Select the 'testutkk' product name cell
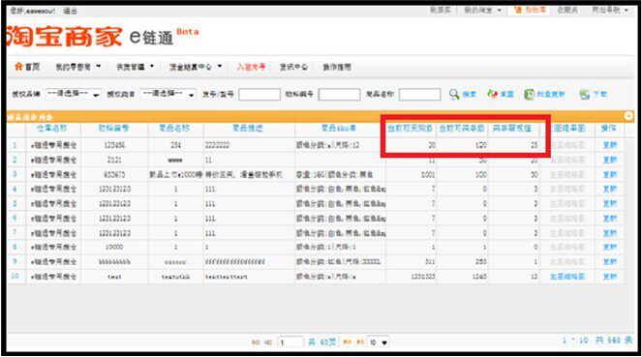This screenshot has height=357, width=641. click(x=175, y=277)
